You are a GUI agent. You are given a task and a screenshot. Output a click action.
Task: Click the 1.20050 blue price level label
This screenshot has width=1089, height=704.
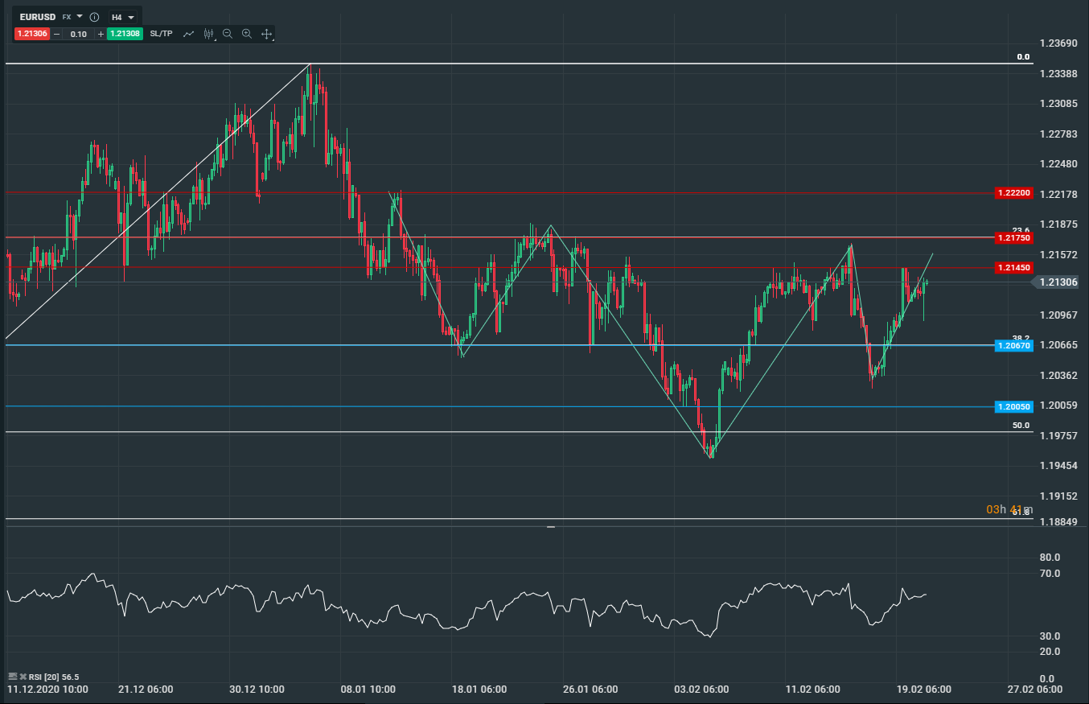[x=1013, y=407]
